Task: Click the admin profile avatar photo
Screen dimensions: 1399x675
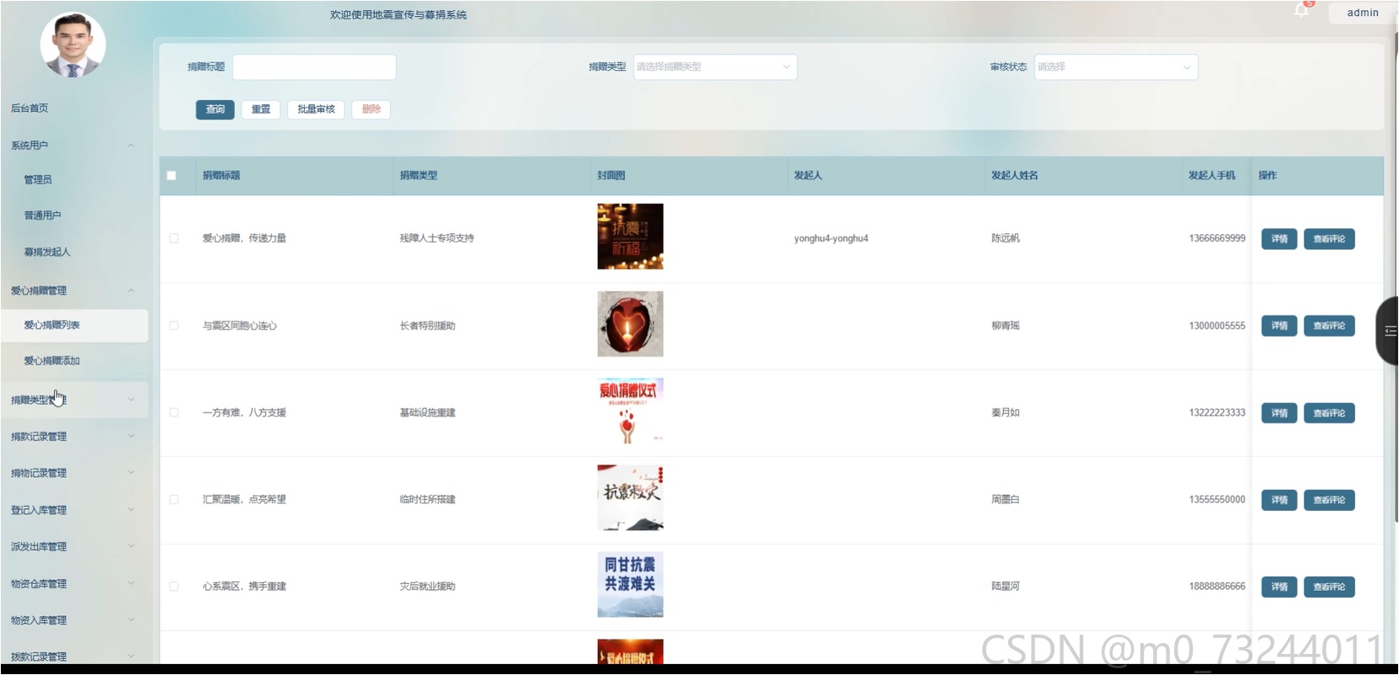Action: point(73,45)
